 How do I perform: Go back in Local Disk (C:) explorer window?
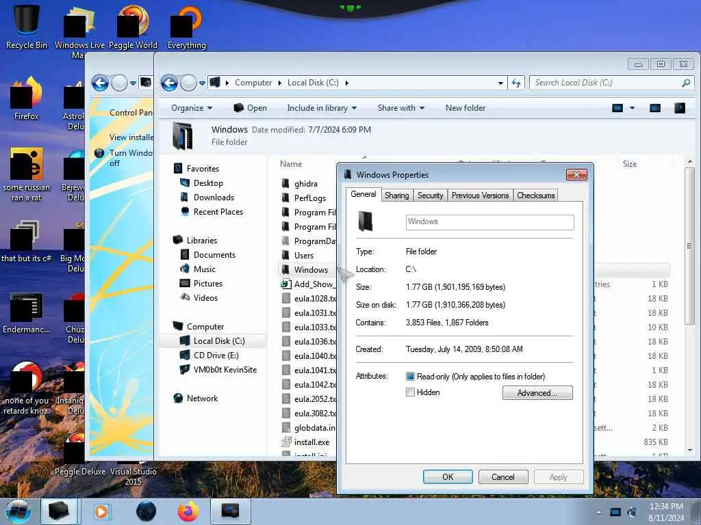[x=170, y=83]
